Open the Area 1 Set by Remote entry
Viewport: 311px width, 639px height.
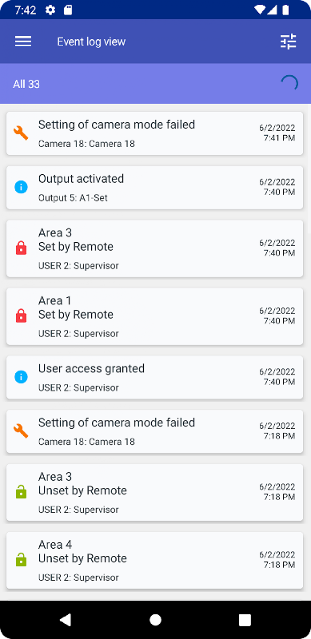154,316
